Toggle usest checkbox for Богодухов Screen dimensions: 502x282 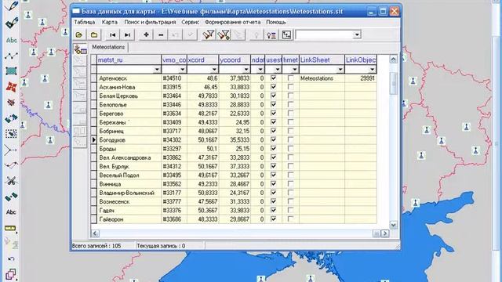click(273, 139)
